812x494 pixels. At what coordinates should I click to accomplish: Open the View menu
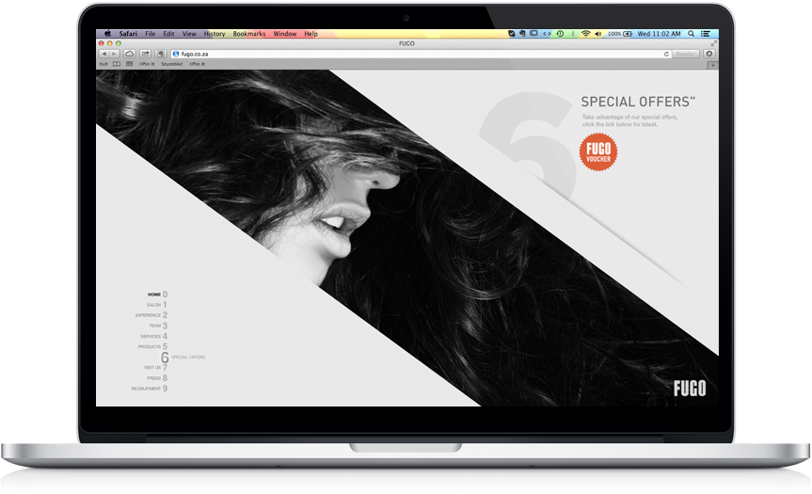189,34
